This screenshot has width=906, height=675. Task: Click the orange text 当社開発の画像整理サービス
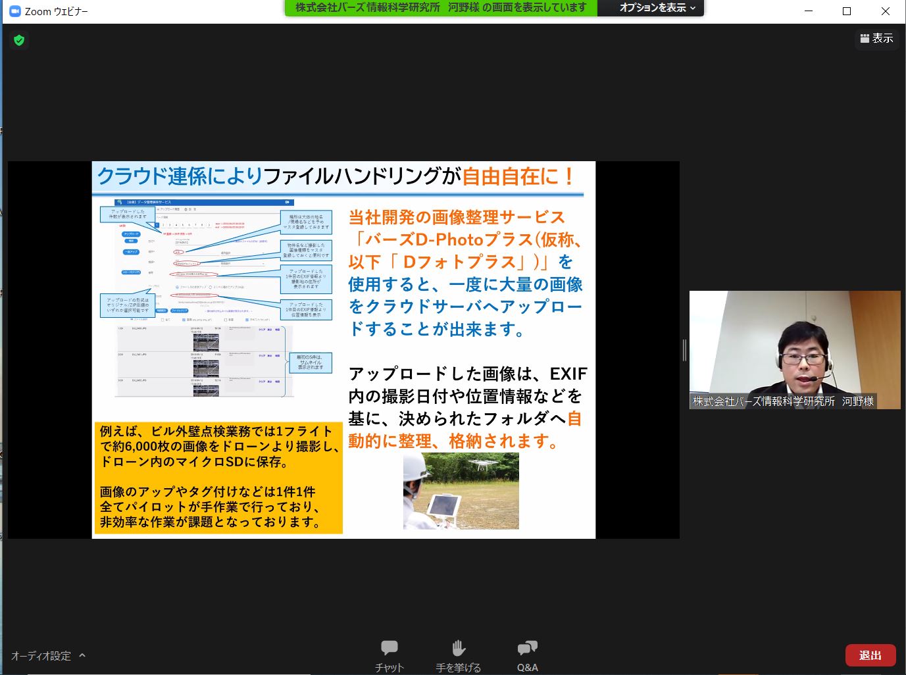click(457, 217)
